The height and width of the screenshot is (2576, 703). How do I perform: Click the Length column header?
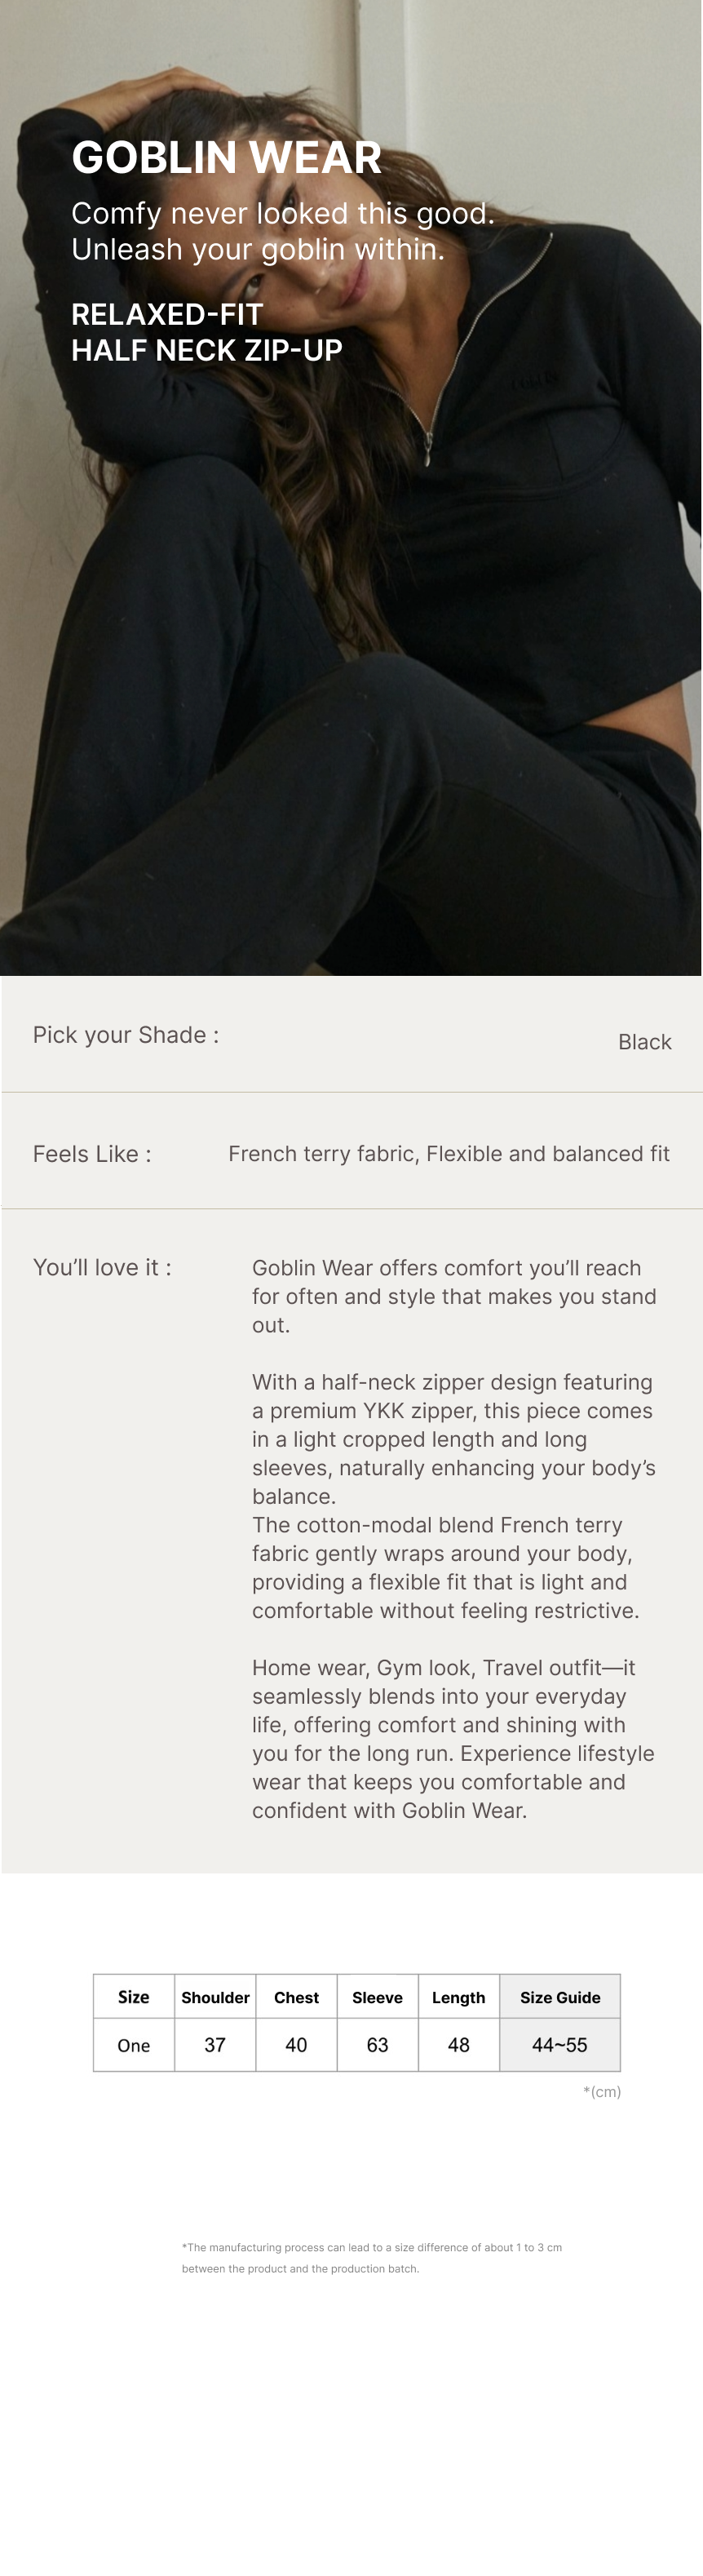(458, 1997)
